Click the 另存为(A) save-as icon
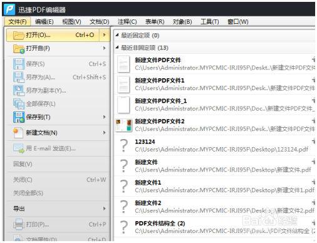Image resolution: width=317 pixels, height=243 pixels. (x=19, y=77)
